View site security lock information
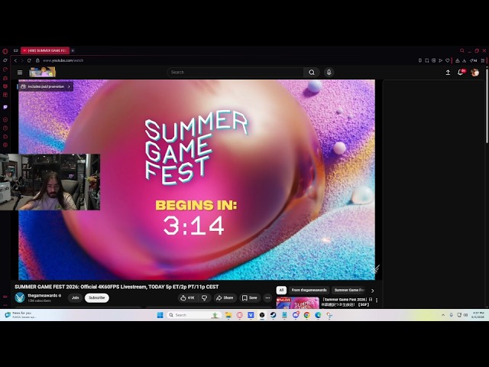The height and width of the screenshot is (367, 489). [x=37, y=60]
